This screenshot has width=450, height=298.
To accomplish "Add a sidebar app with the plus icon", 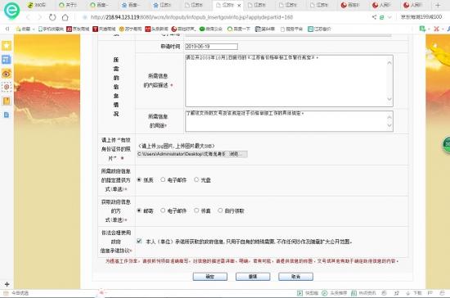I will (x=7, y=284).
